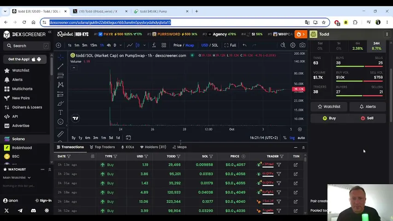Screen dimensions: 393x221
Task: Take a chart snapshot with camera
Action: coord(303,46)
